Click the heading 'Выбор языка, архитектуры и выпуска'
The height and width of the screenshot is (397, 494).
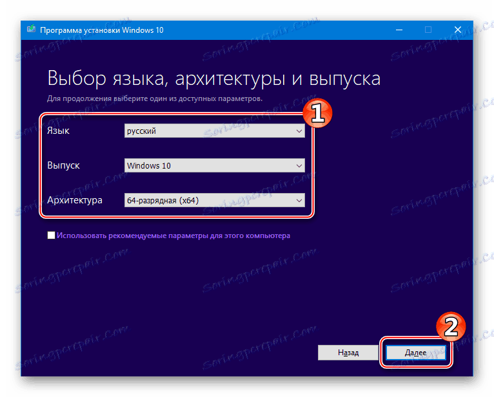click(214, 78)
